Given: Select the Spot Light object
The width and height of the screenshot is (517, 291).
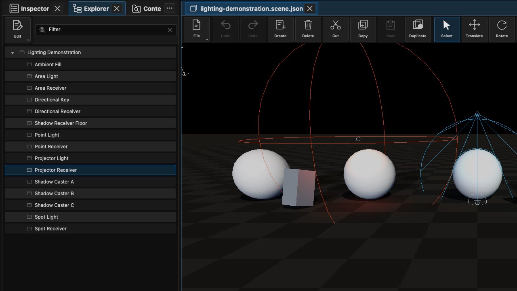Looking at the screenshot, I should 90,217.
